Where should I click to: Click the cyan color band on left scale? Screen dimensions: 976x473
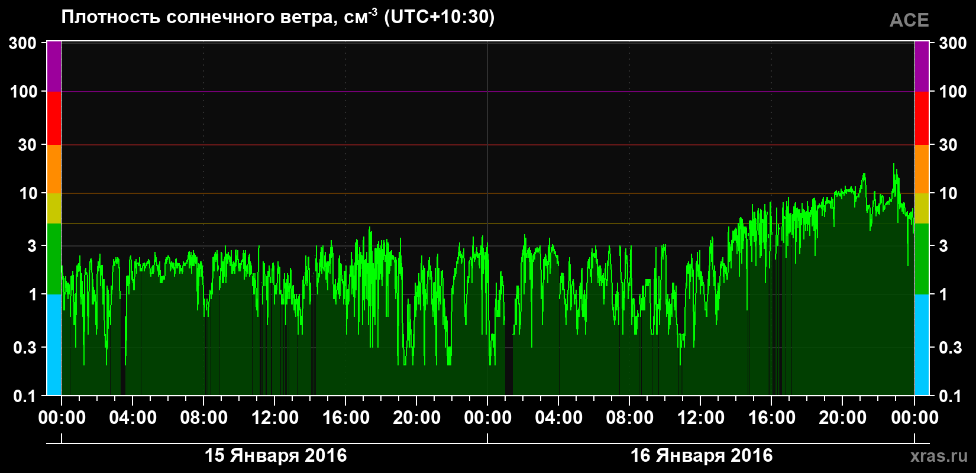click(54, 345)
